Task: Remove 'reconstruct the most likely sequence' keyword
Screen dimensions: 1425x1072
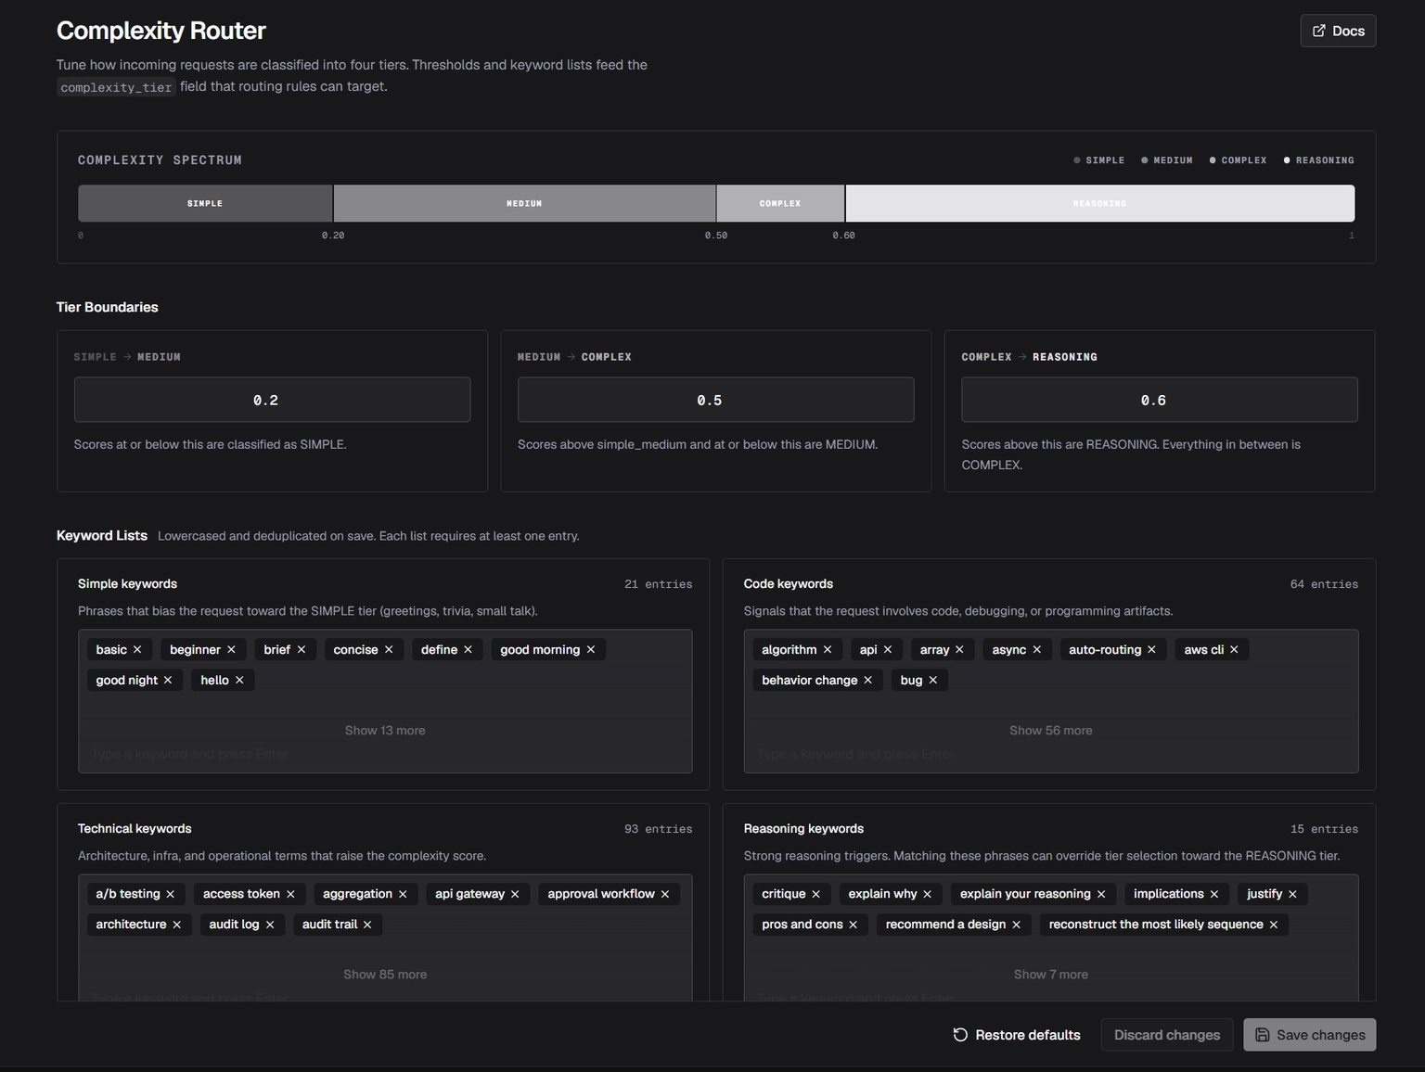Action: (x=1274, y=925)
